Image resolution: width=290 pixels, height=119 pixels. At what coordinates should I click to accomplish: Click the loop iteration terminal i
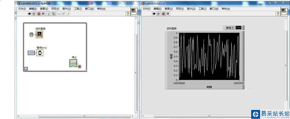(26, 69)
